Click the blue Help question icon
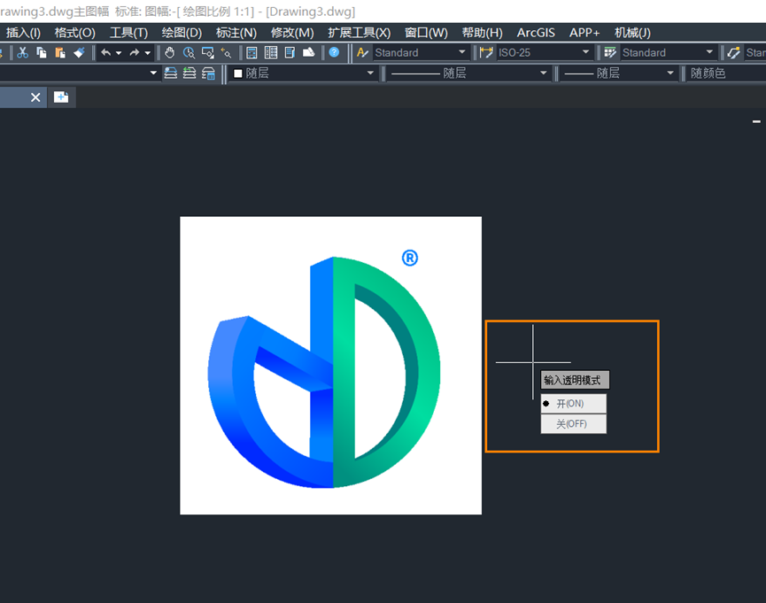This screenshot has height=603, width=766. (334, 52)
